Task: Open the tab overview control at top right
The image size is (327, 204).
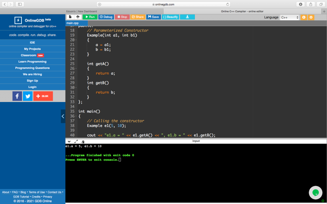Action: (320, 4)
